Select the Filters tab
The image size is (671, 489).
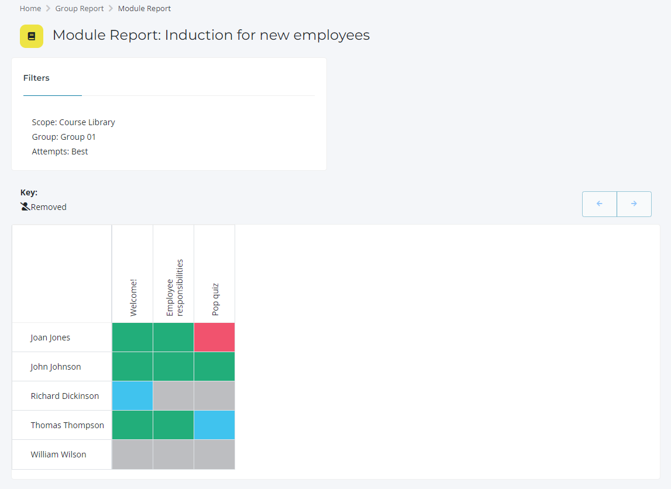pyautogui.click(x=36, y=78)
